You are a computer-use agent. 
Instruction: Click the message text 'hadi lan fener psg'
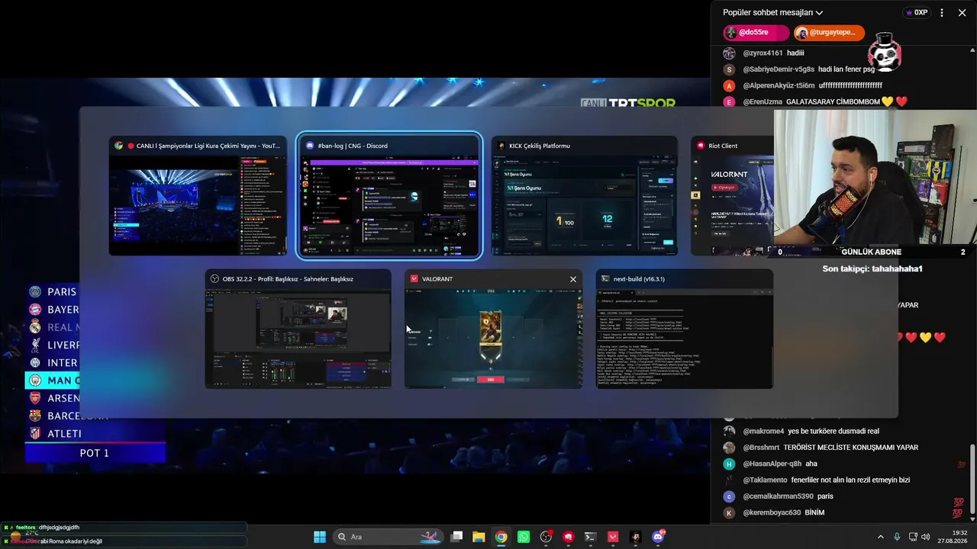tap(846, 69)
